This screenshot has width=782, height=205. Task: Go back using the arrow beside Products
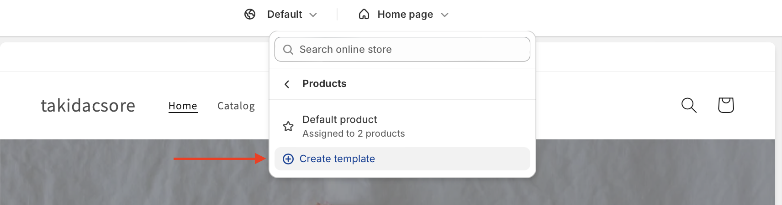(x=287, y=84)
